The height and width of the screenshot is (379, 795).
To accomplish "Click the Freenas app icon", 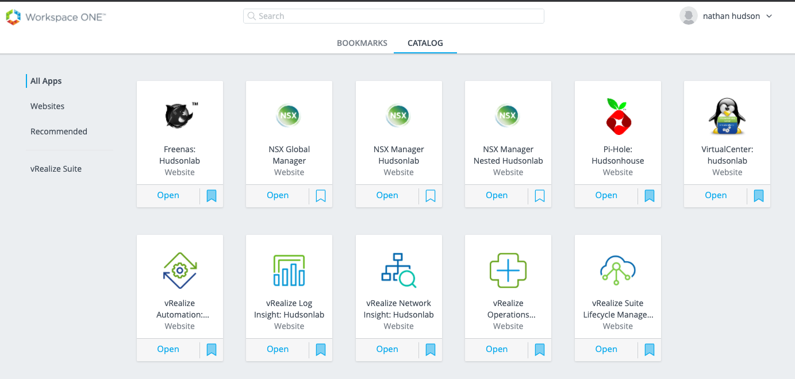I will (180, 115).
